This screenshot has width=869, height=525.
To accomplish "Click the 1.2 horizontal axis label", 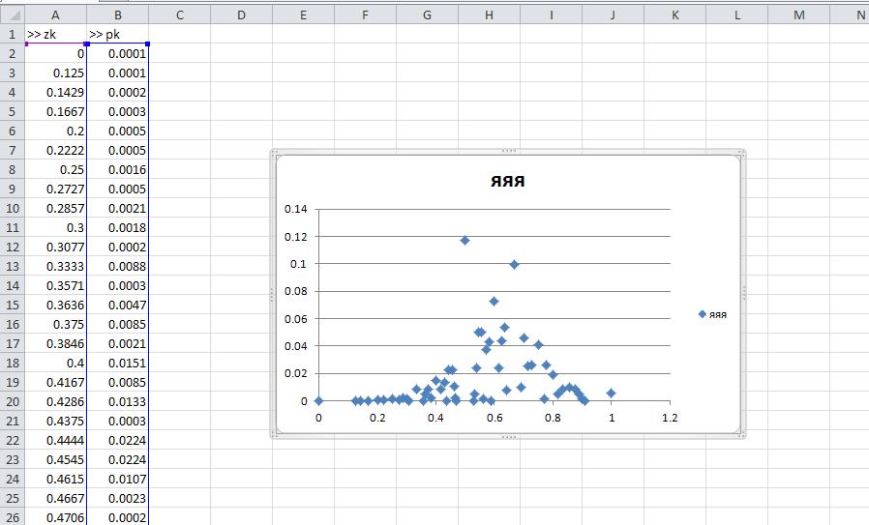I will pos(670,417).
